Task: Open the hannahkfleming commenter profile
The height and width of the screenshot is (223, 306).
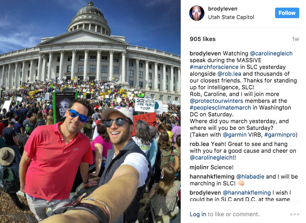Action: pyautogui.click(x=212, y=176)
